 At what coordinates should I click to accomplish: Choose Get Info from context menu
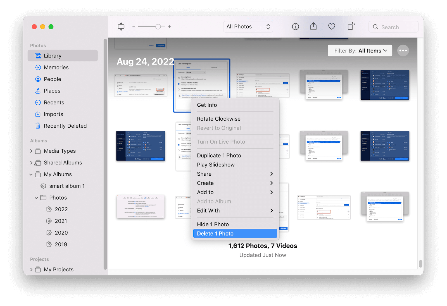235,105
